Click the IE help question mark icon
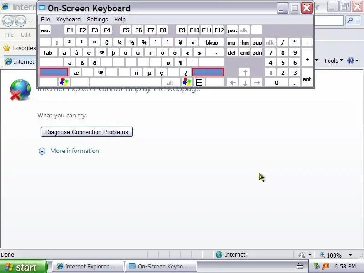This screenshot has width=364, height=273. (350, 61)
